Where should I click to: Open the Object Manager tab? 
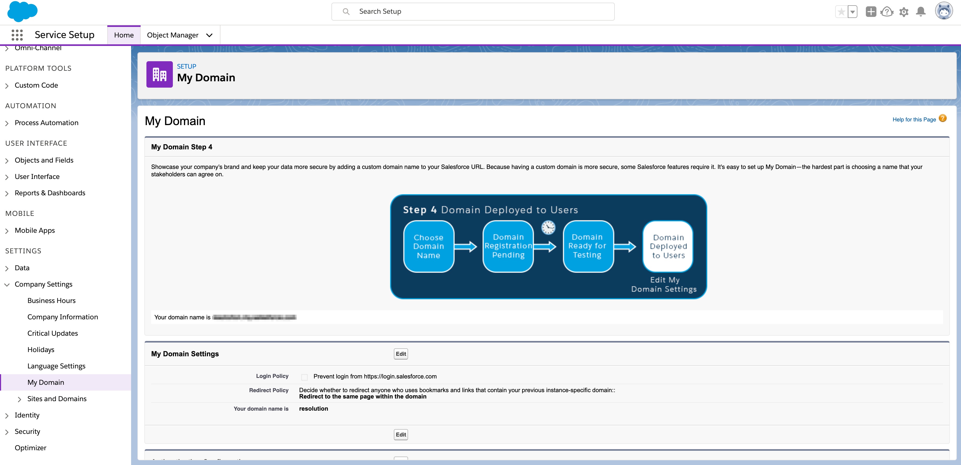(173, 35)
